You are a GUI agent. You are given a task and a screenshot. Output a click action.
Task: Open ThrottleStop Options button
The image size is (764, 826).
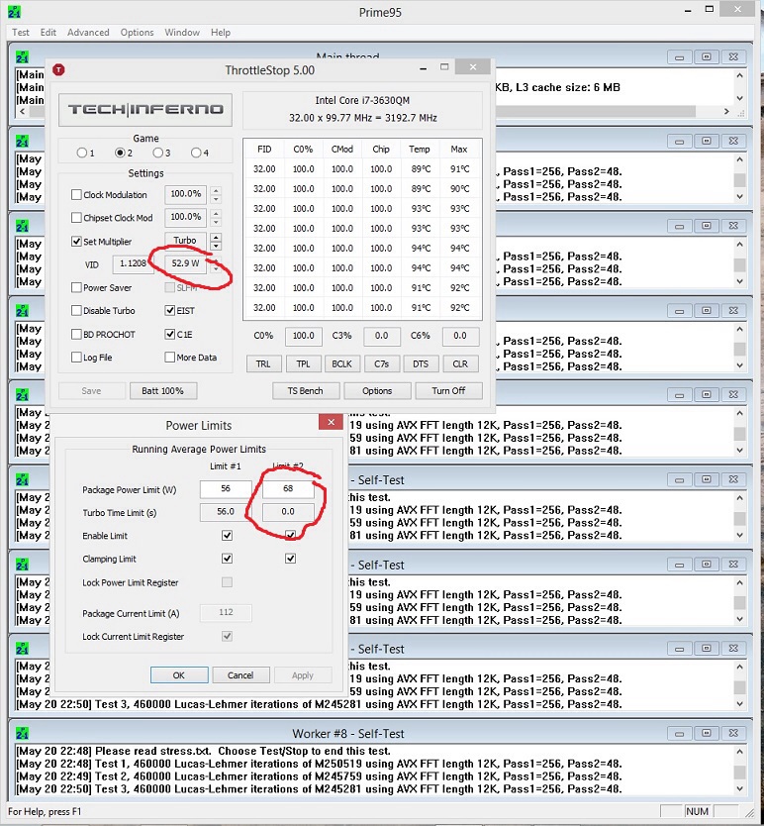pos(377,391)
